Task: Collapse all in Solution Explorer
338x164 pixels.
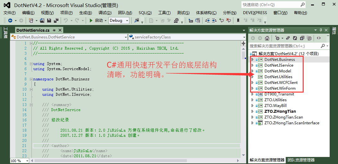Action: (x=302, y=38)
